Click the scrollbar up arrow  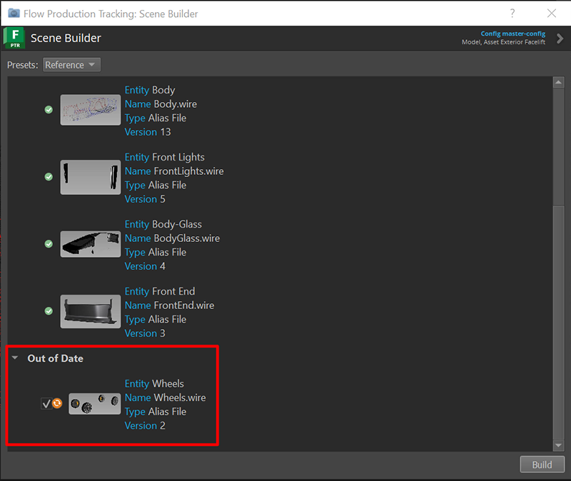pos(558,82)
